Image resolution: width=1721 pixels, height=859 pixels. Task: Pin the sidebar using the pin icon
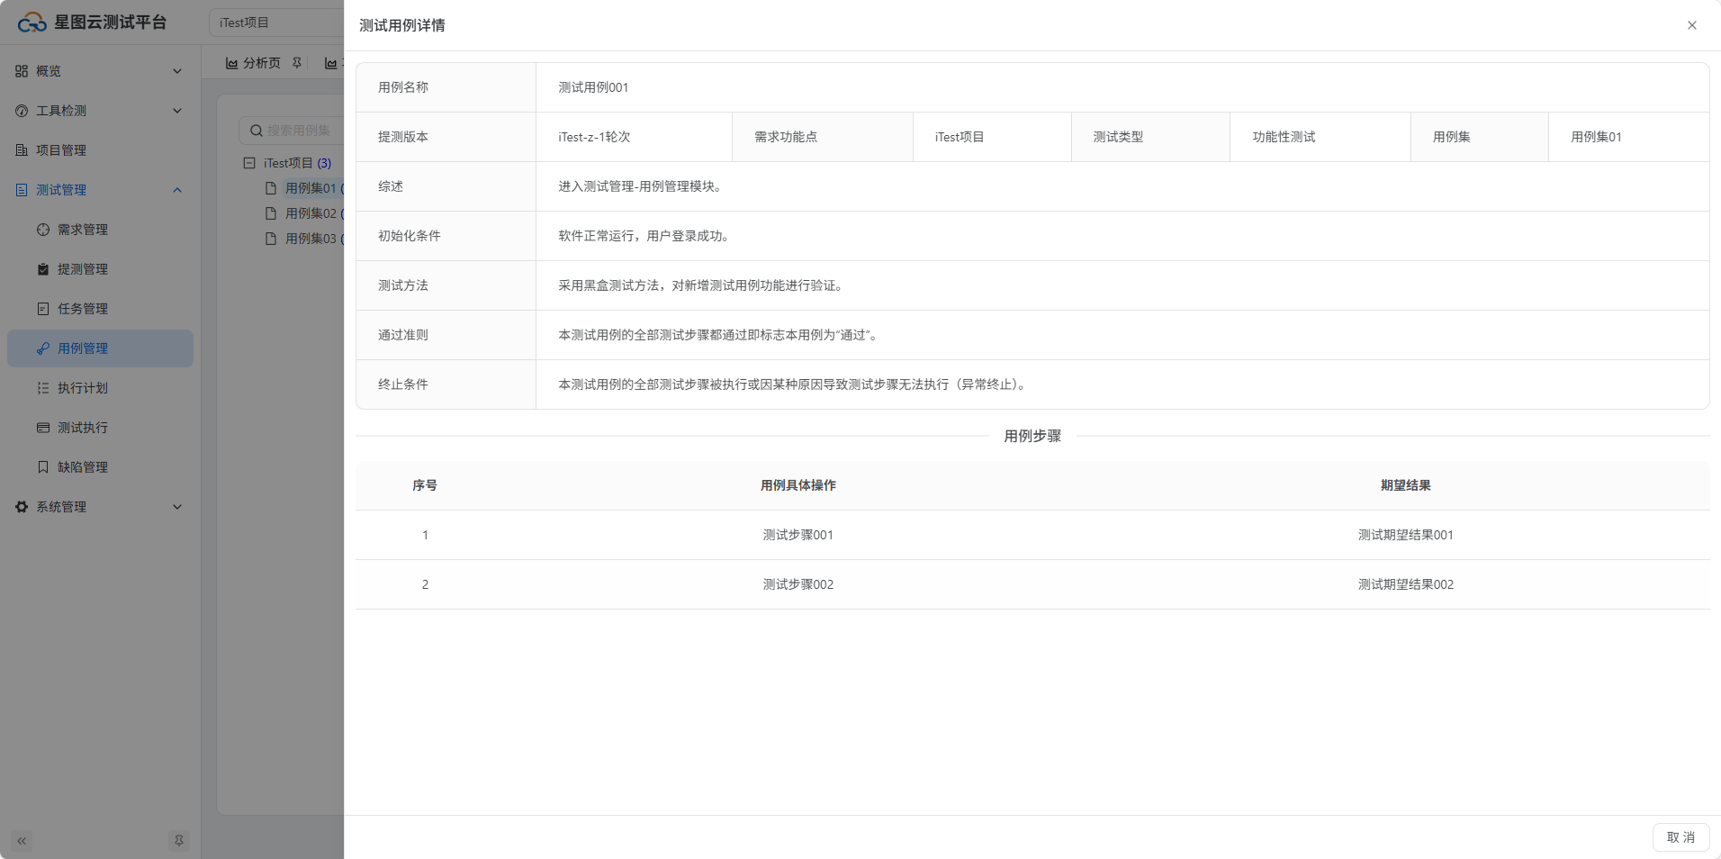(x=179, y=841)
